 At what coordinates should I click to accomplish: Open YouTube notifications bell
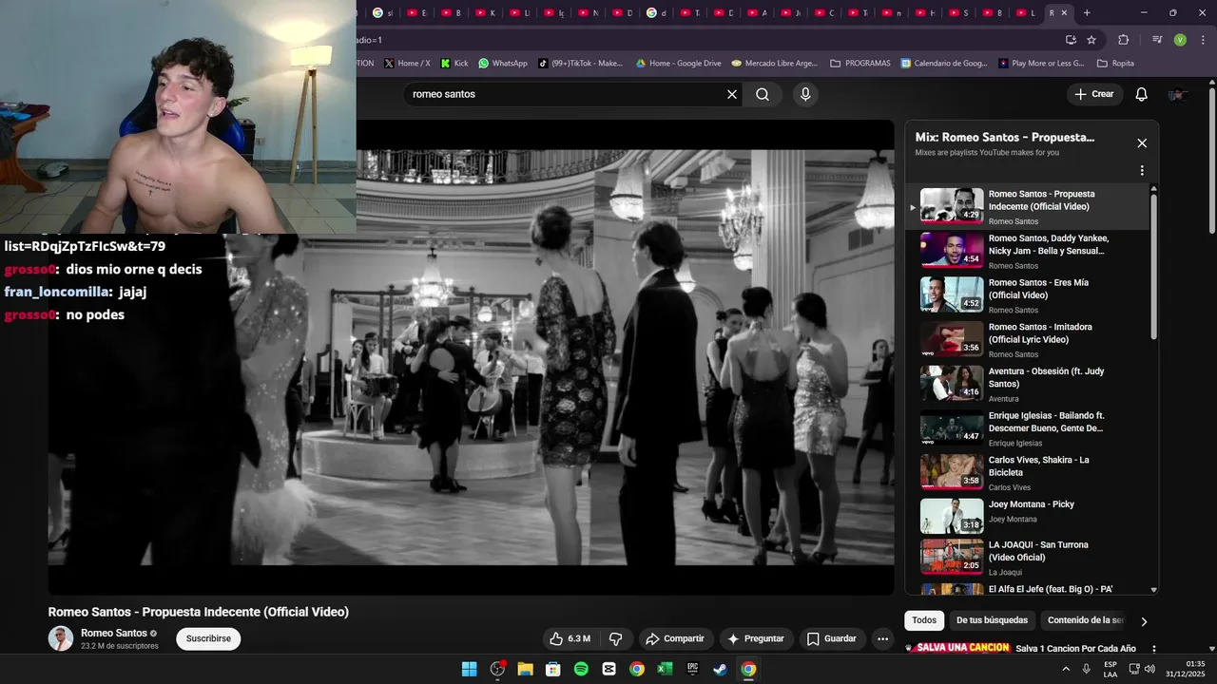(1142, 94)
